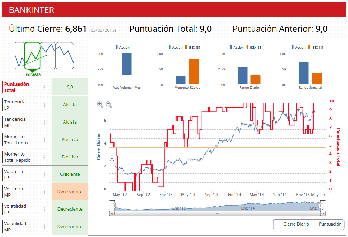This screenshot has width=348, height=237.
Task: Click the navigator scrollbar thumb
Action: click(217, 213)
